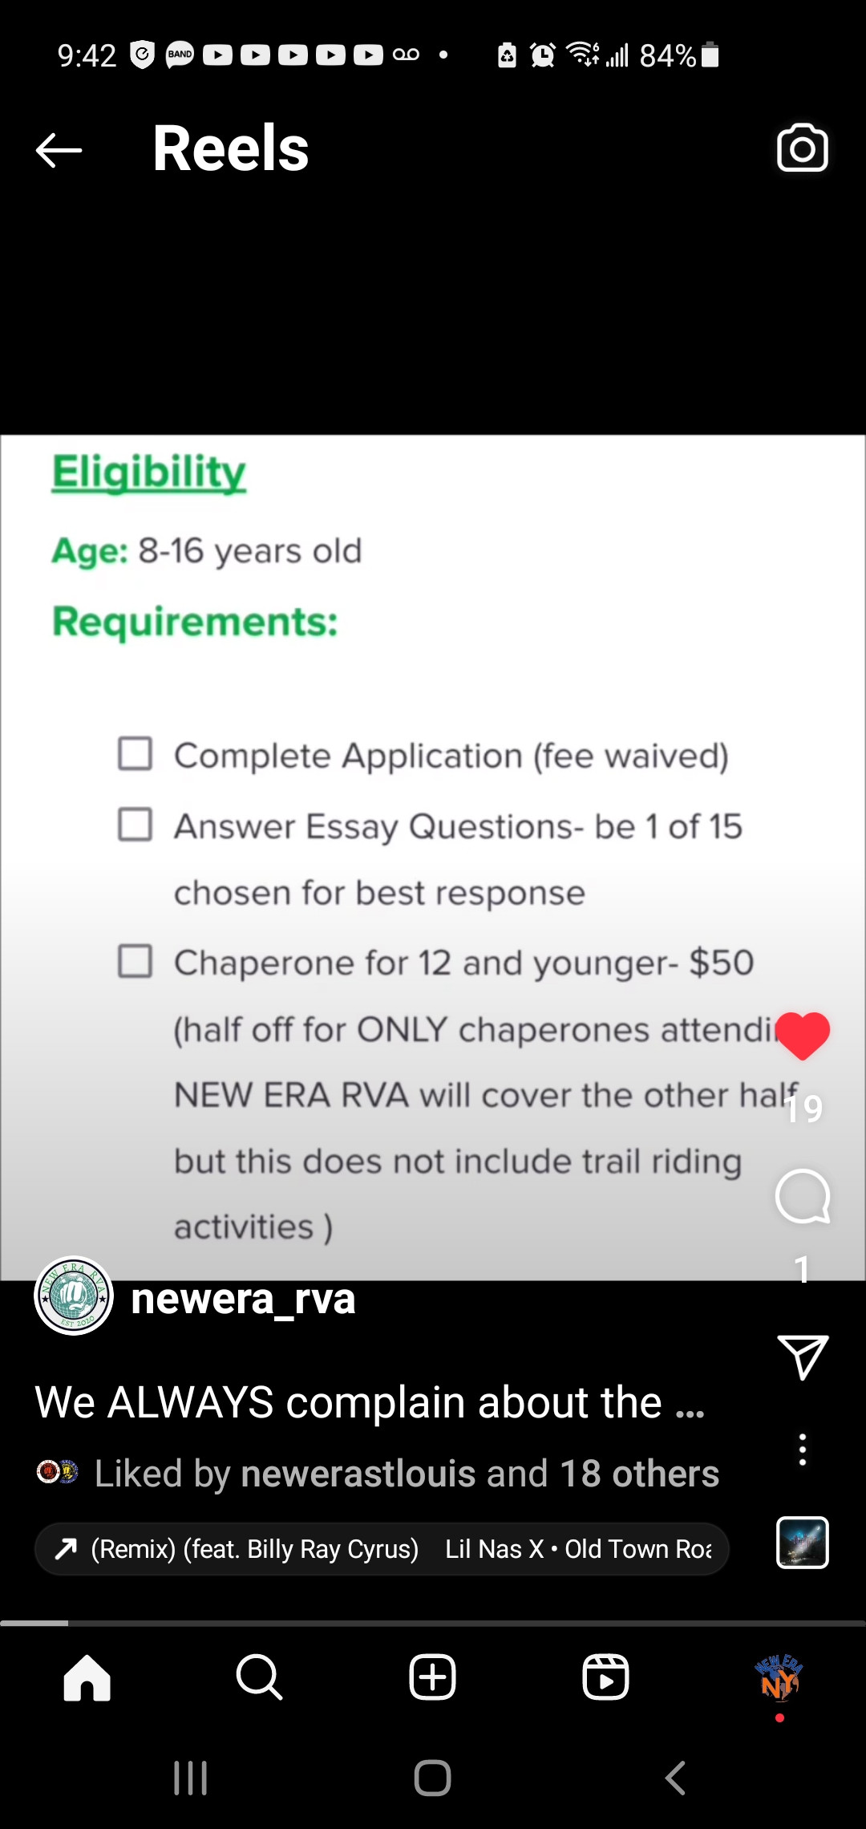
Task: View who liked: newerastlouis and 18 others
Action: tap(407, 1474)
